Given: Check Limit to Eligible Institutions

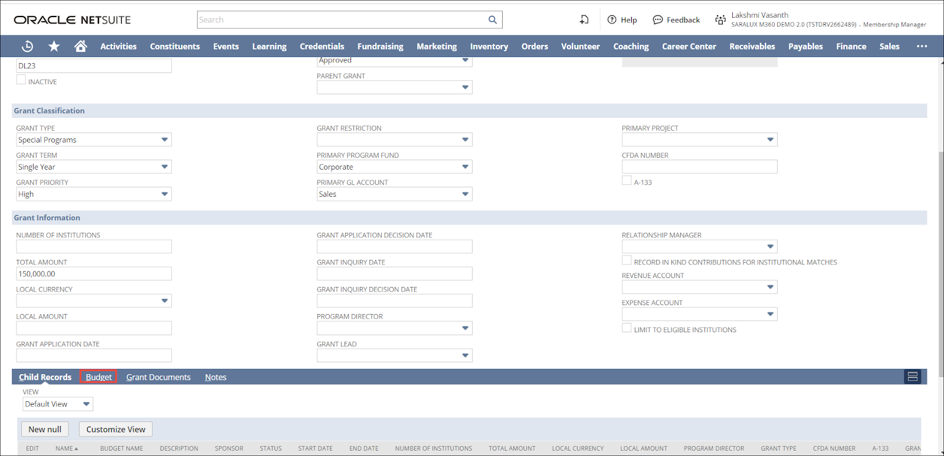Looking at the screenshot, I should (x=627, y=328).
